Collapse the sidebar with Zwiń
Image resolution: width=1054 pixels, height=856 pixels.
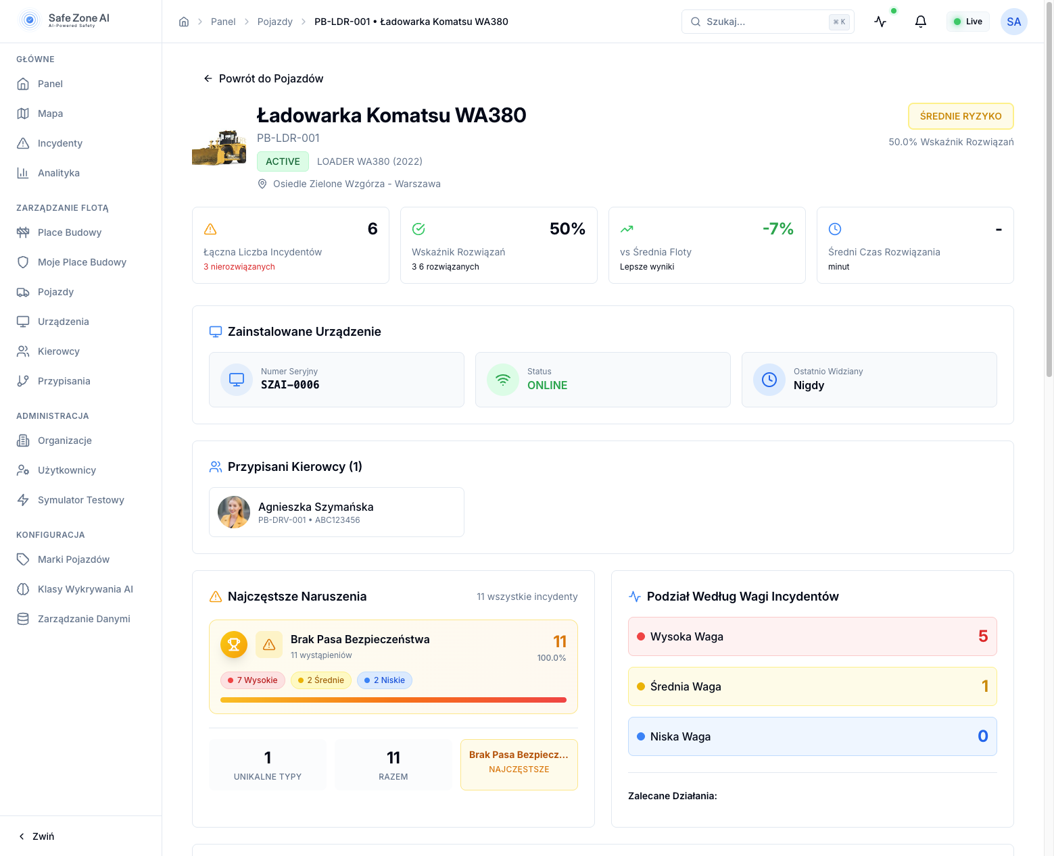pos(37,836)
